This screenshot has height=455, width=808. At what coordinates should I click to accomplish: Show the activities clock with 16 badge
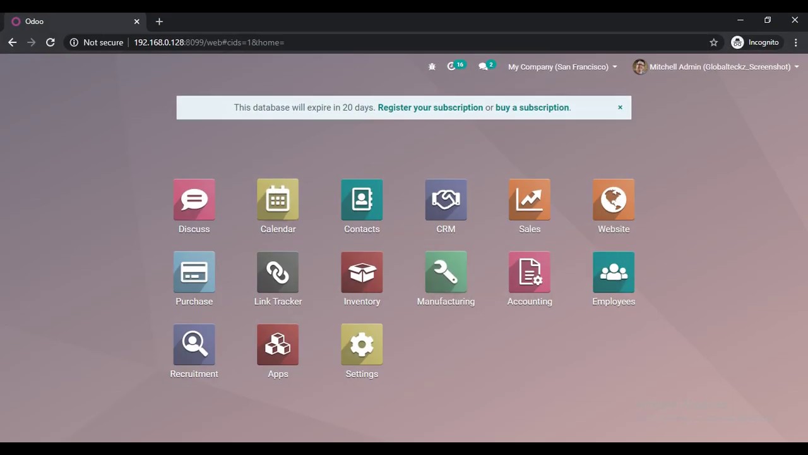tap(456, 66)
